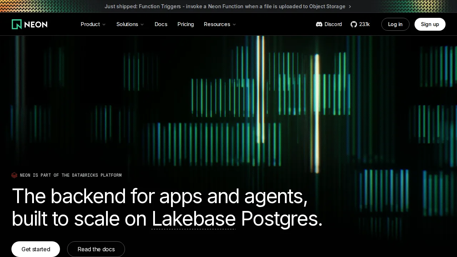Open the Product navigation menu
The image size is (457, 257).
click(93, 24)
